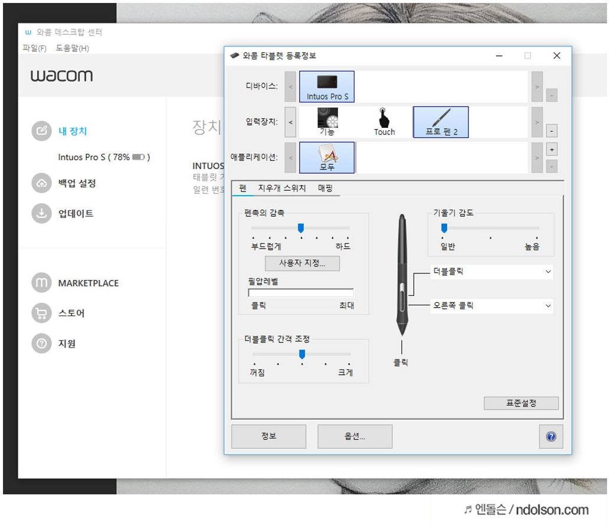Click the minus button in the 애플리케이션 row
This screenshot has height=525, width=610.
(x=552, y=166)
